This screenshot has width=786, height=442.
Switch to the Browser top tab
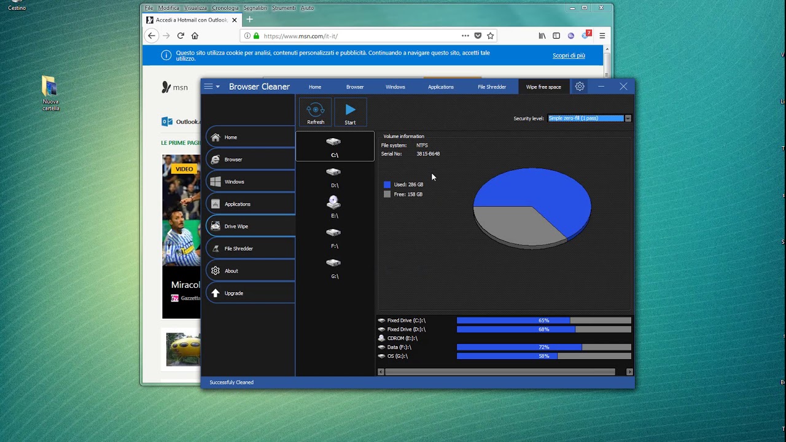click(355, 87)
